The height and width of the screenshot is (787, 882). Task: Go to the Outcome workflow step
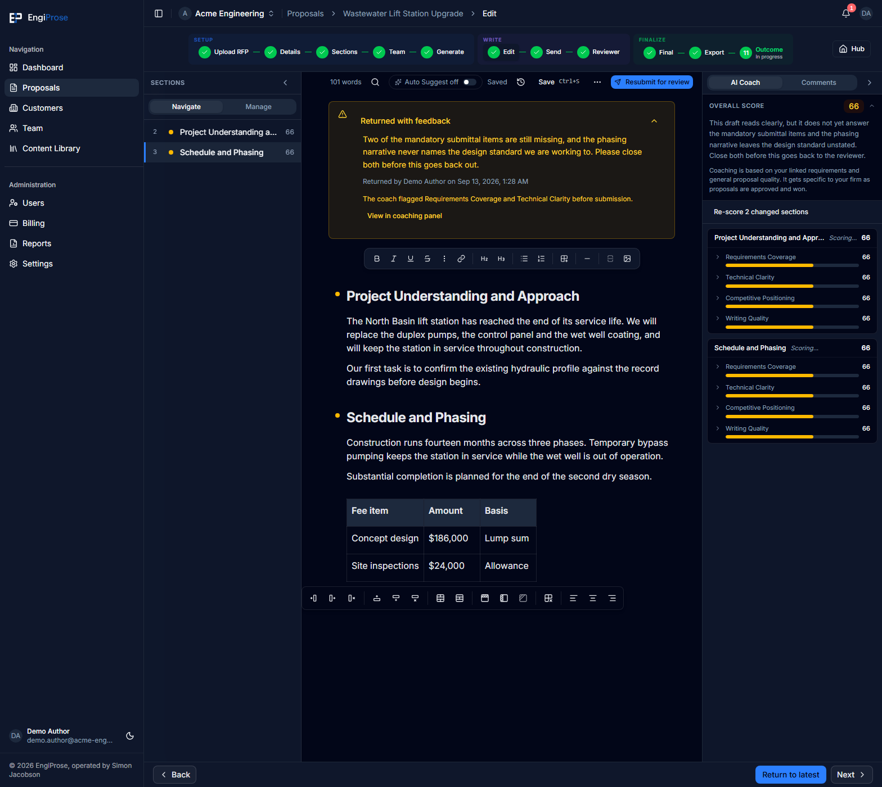(x=761, y=52)
